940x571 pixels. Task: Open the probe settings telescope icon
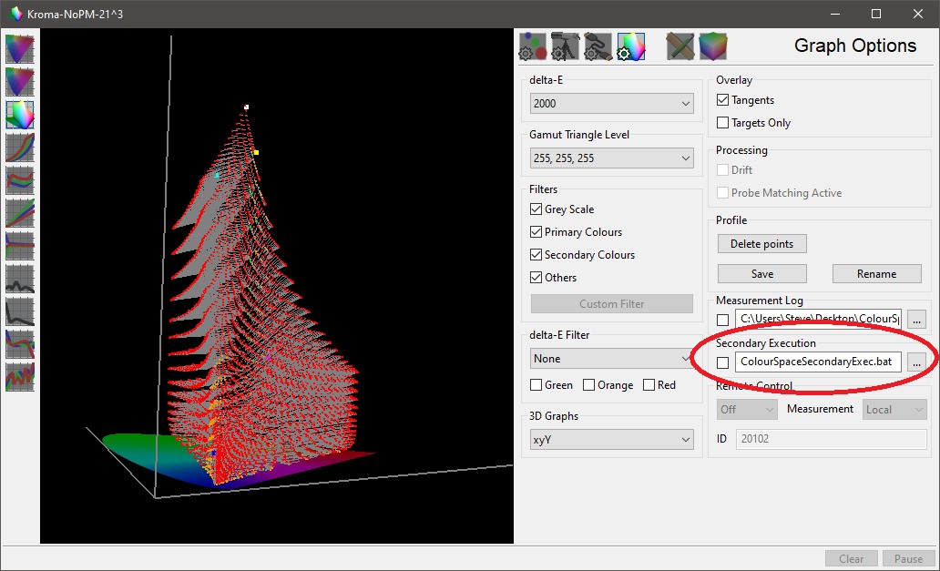(x=565, y=46)
